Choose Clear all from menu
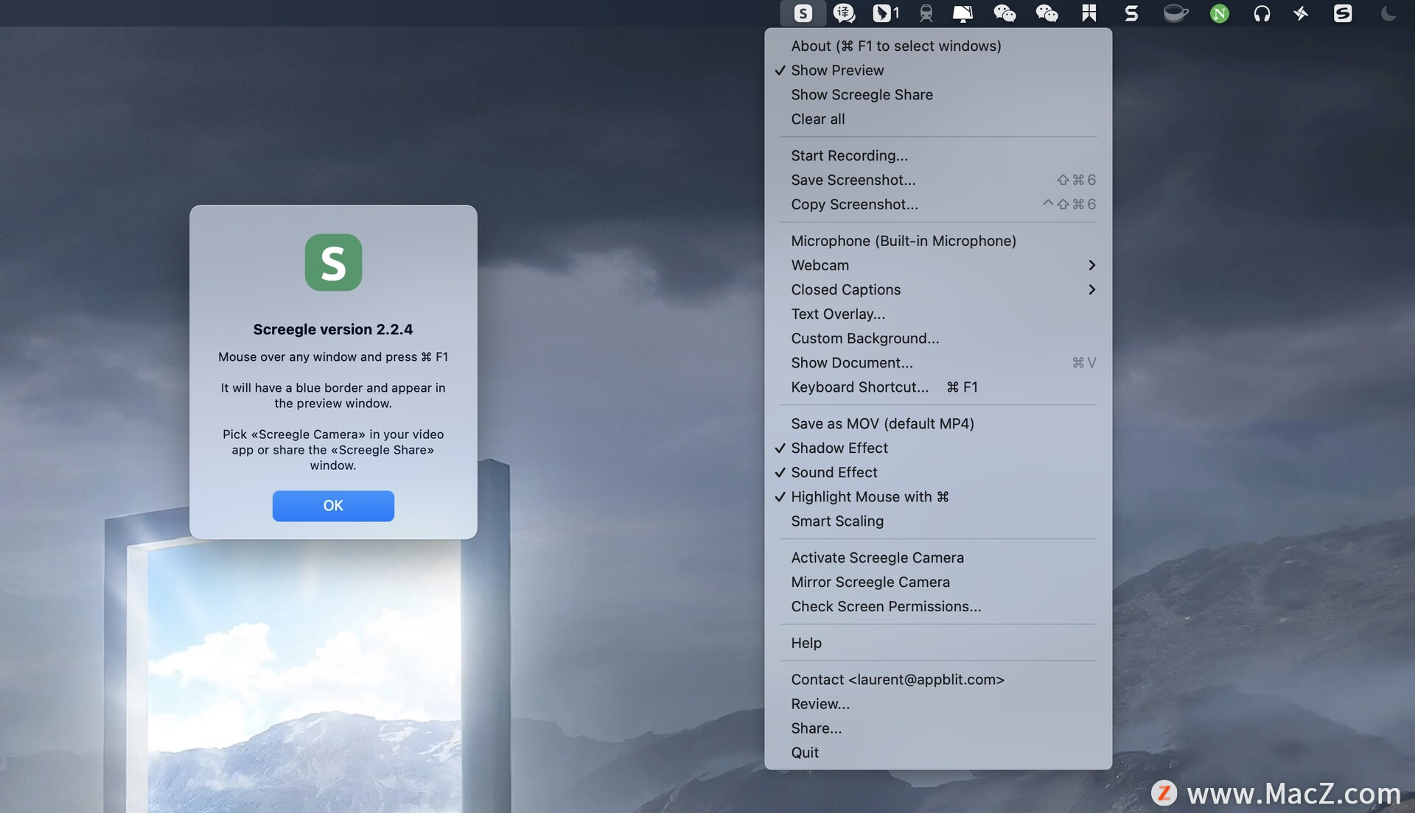The width and height of the screenshot is (1415, 813). 937,119
